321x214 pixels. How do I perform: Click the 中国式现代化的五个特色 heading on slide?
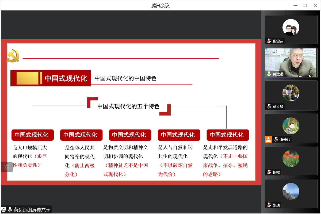[128, 106]
